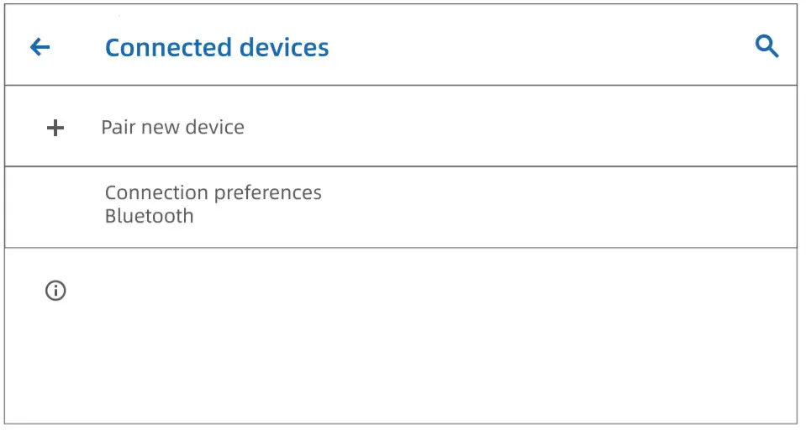The image size is (806, 436).
Task: Click the 'Connection preferences' heading text
Action: [213, 193]
